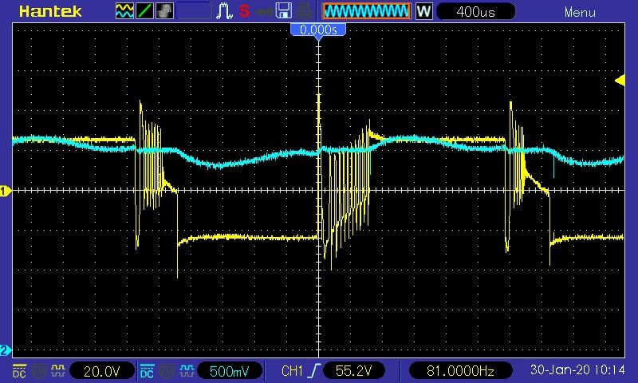The height and width of the screenshot is (383, 638).
Task: Click the 0.000s horizontal trigger position marker
Action: tap(318, 30)
